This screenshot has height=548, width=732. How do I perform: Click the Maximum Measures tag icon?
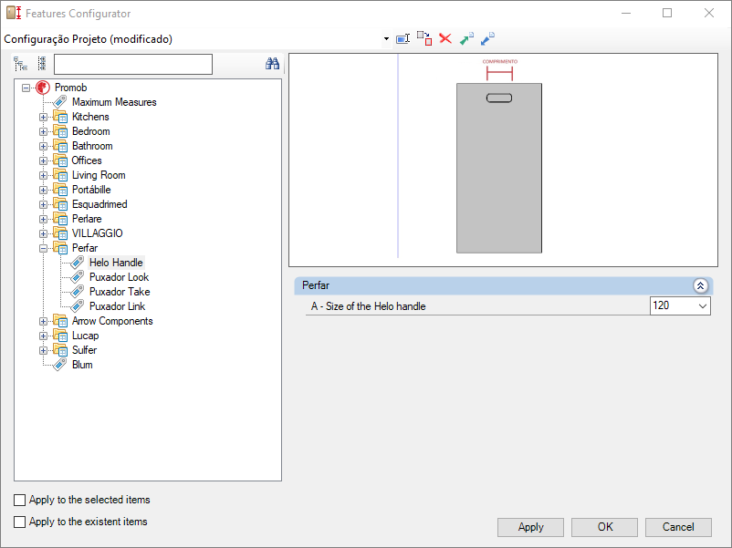(59, 102)
